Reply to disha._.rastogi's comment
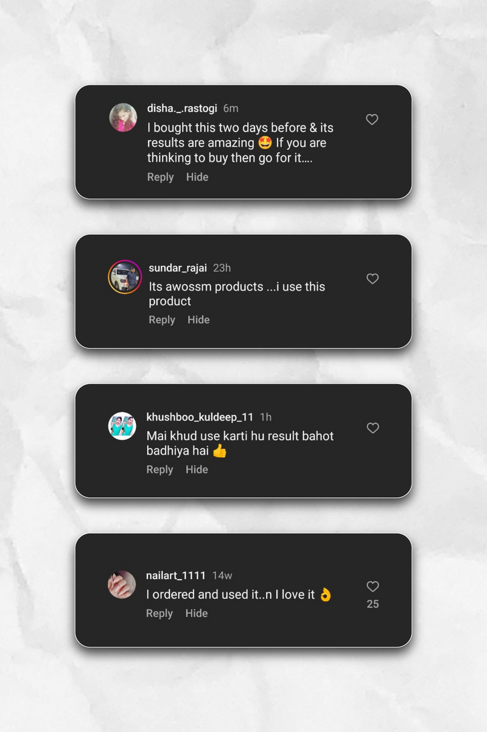Screen dimensions: 487x732 pos(161,177)
